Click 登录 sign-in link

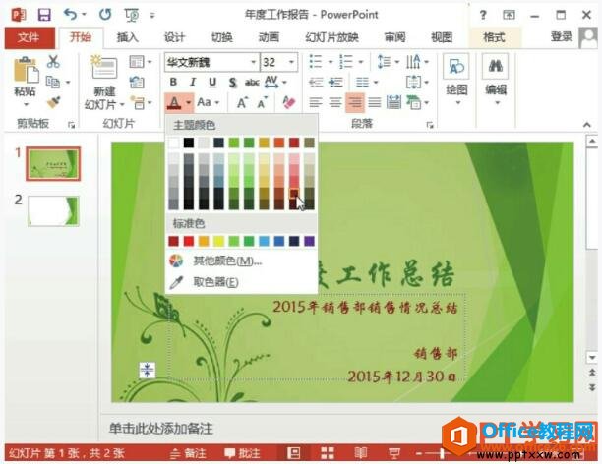pyautogui.click(x=562, y=36)
